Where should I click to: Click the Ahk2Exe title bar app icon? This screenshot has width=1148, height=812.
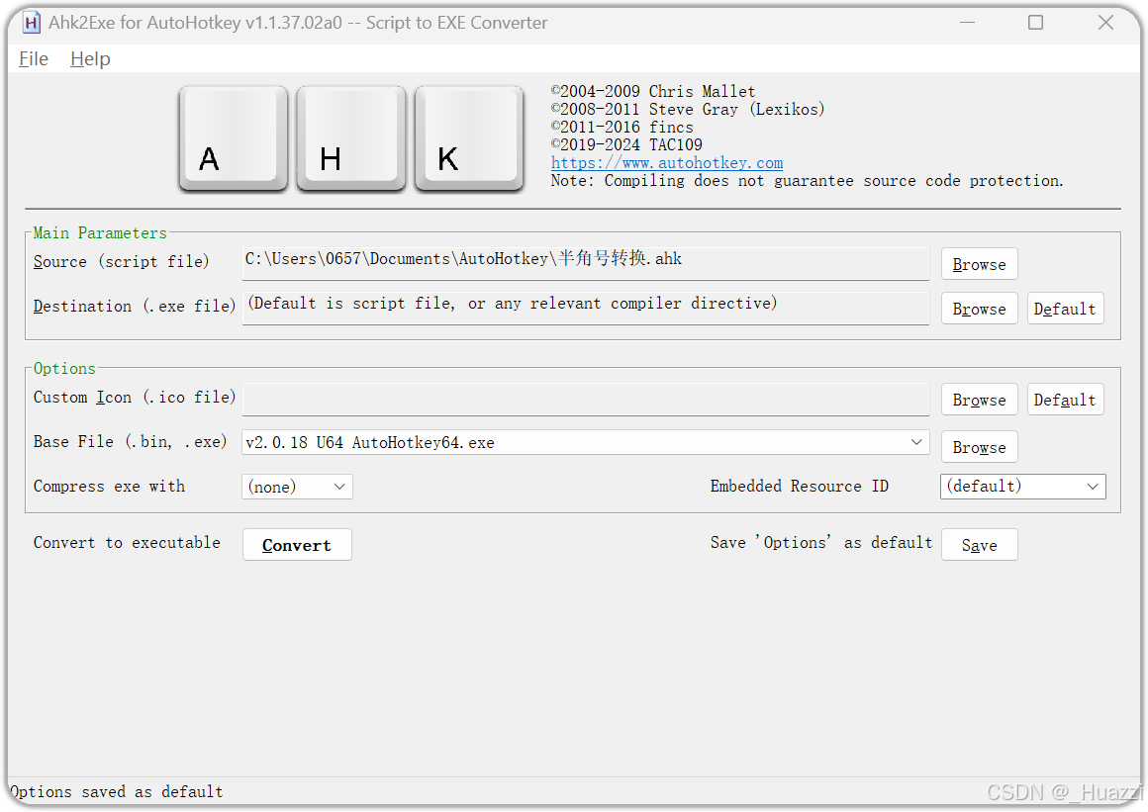(x=32, y=23)
